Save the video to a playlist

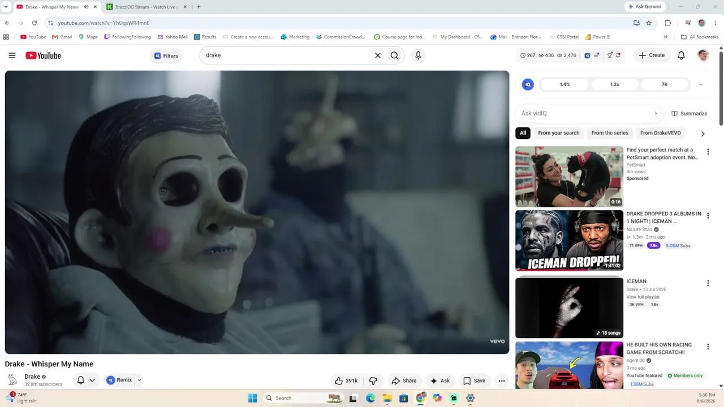click(475, 380)
